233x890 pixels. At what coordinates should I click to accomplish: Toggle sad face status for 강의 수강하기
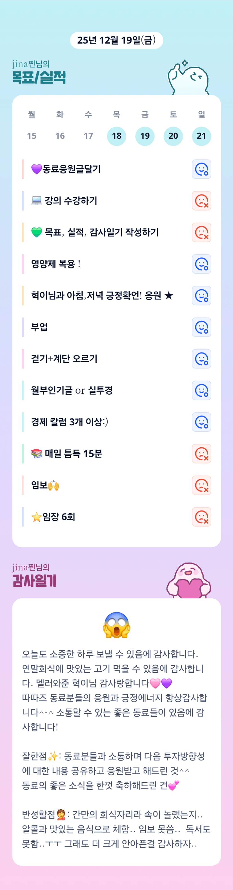point(201,201)
